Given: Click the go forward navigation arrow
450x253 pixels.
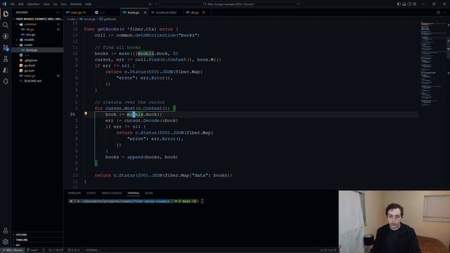Looking at the screenshot, I should pos(156,4).
